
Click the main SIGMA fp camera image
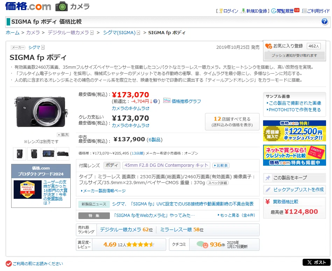pyautogui.click(x=42, y=112)
